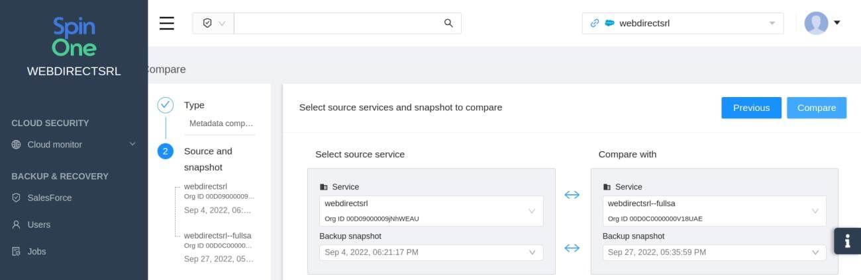The height and width of the screenshot is (280, 861).
Task: Expand the Cloud monitor menu
Action: pos(74,145)
